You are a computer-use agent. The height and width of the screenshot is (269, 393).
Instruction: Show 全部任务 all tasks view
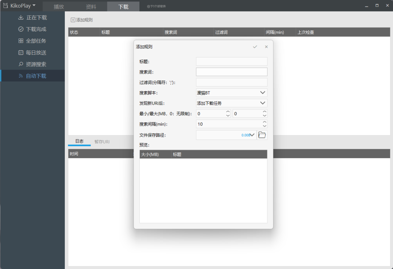(x=33, y=41)
